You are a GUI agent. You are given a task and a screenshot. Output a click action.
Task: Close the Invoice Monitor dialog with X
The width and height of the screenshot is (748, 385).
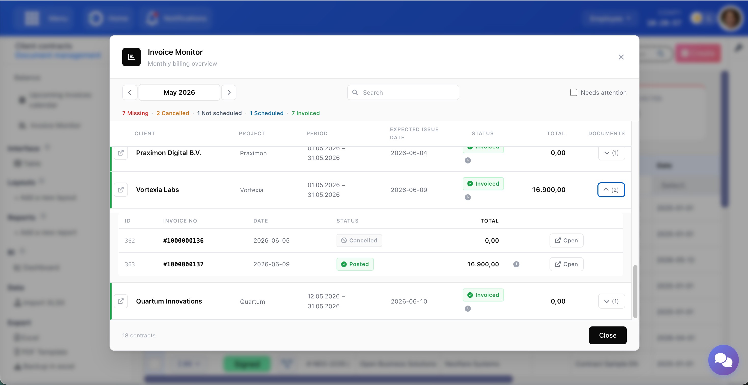[621, 57]
